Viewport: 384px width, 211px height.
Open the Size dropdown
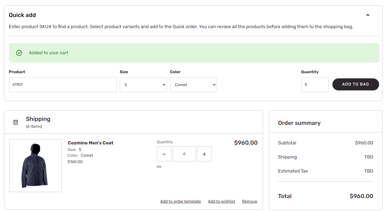[143, 85]
